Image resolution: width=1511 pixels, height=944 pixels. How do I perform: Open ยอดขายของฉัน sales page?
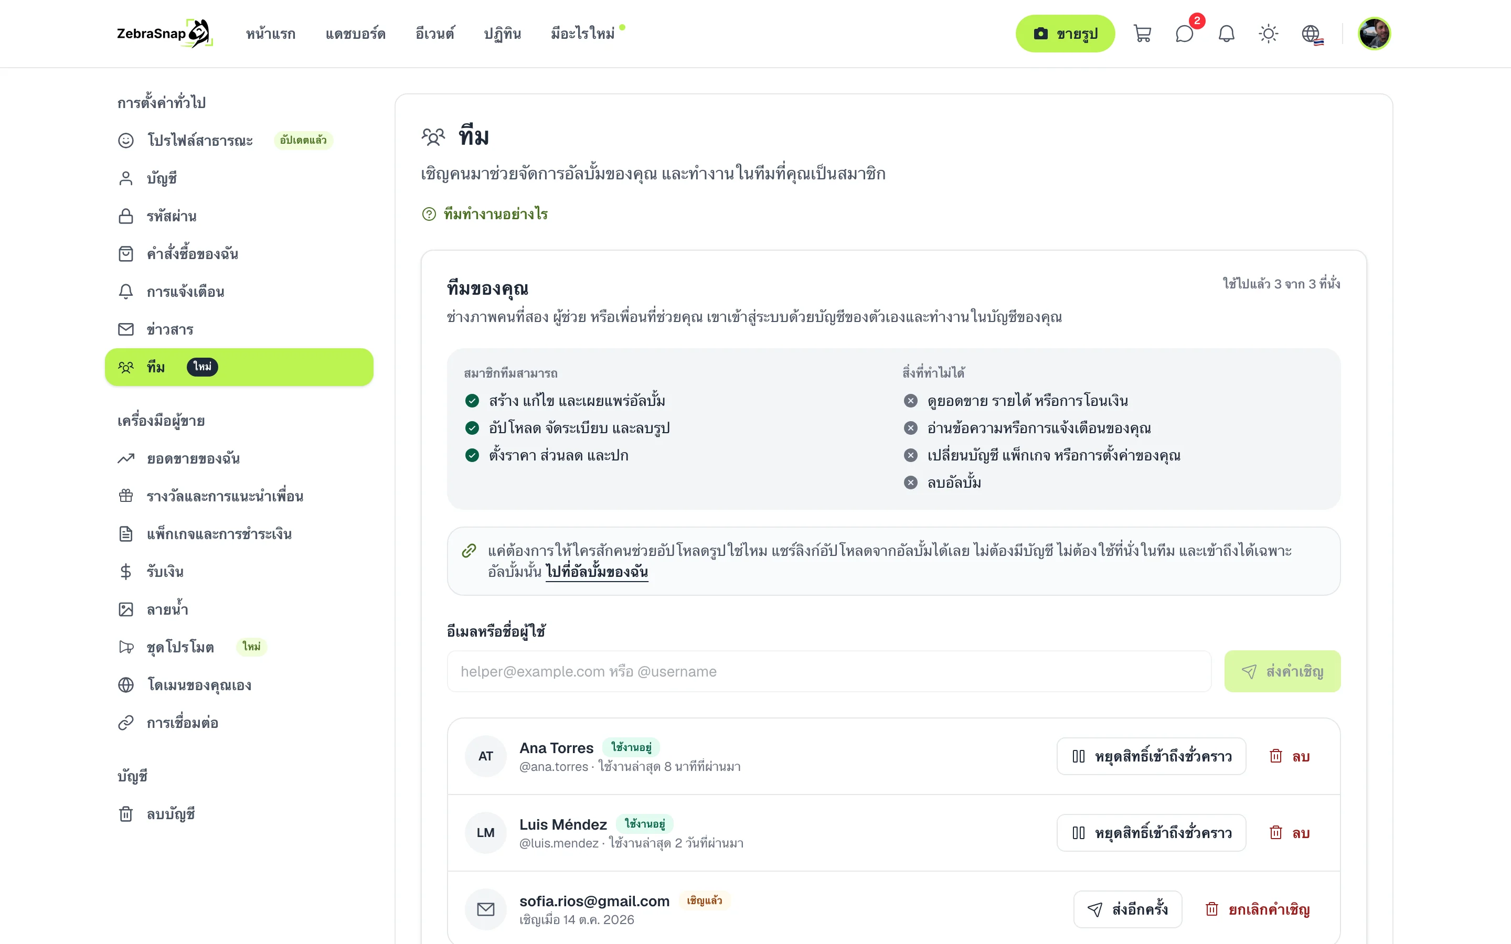(239, 459)
